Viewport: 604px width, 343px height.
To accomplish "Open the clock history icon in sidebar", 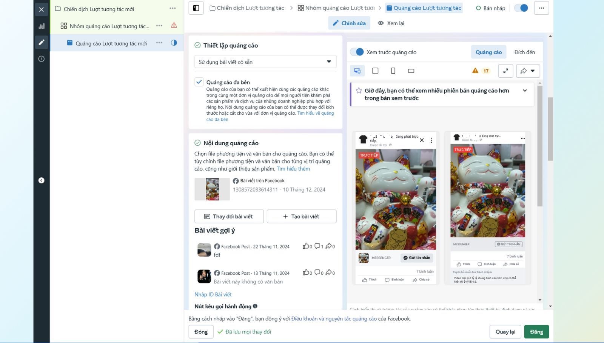I will click(42, 59).
